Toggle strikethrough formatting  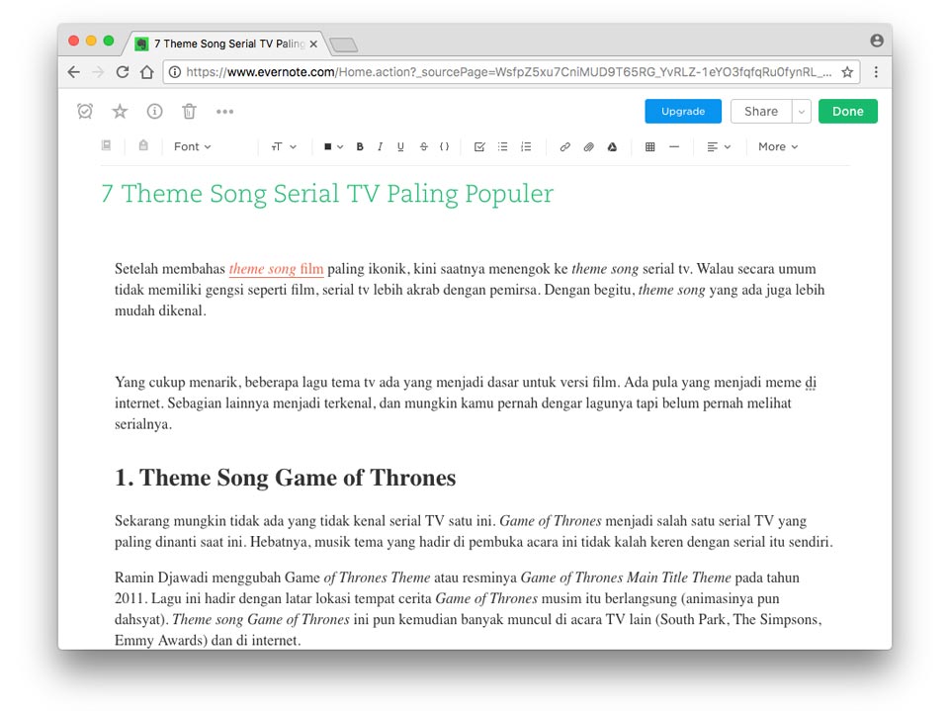pos(424,146)
